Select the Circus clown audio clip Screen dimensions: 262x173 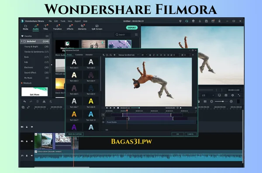(x=138, y=156)
